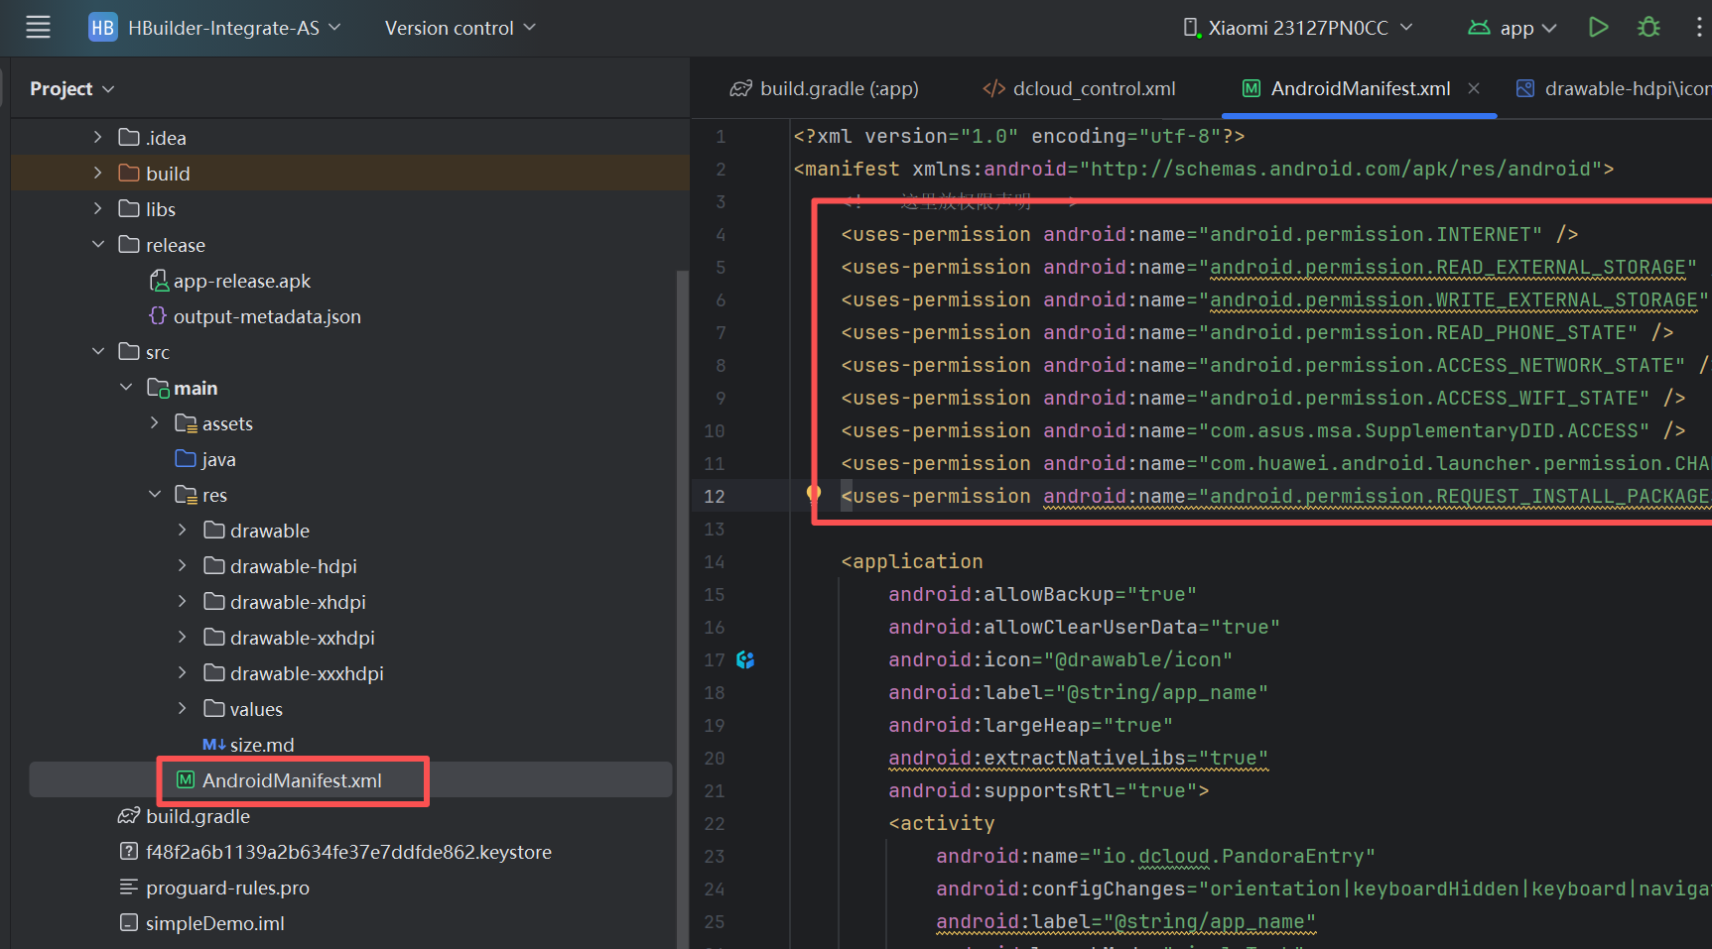Click the JSON braces file icon
The width and height of the screenshot is (1712, 949).
(158, 315)
